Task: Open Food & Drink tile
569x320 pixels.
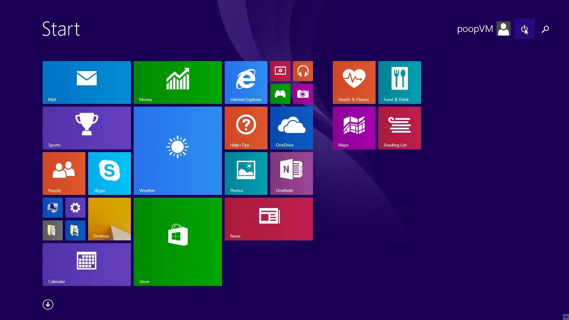Action: pos(400,82)
